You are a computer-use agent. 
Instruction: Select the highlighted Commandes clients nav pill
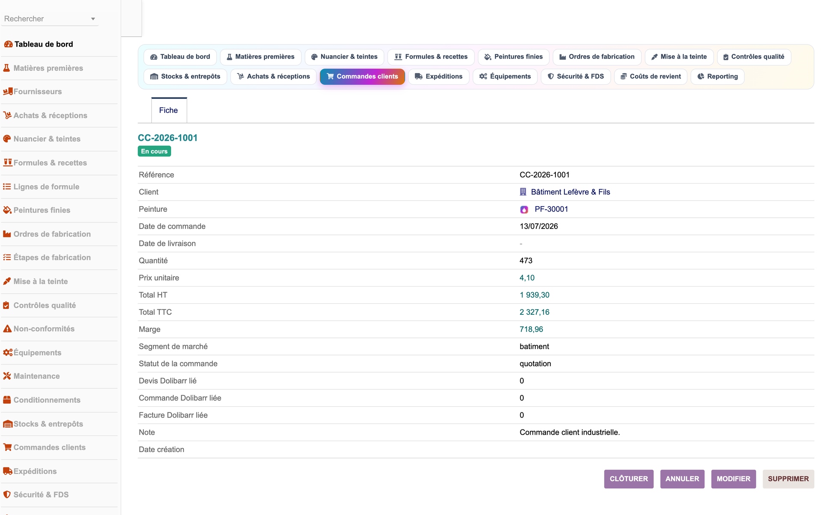tap(362, 77)
